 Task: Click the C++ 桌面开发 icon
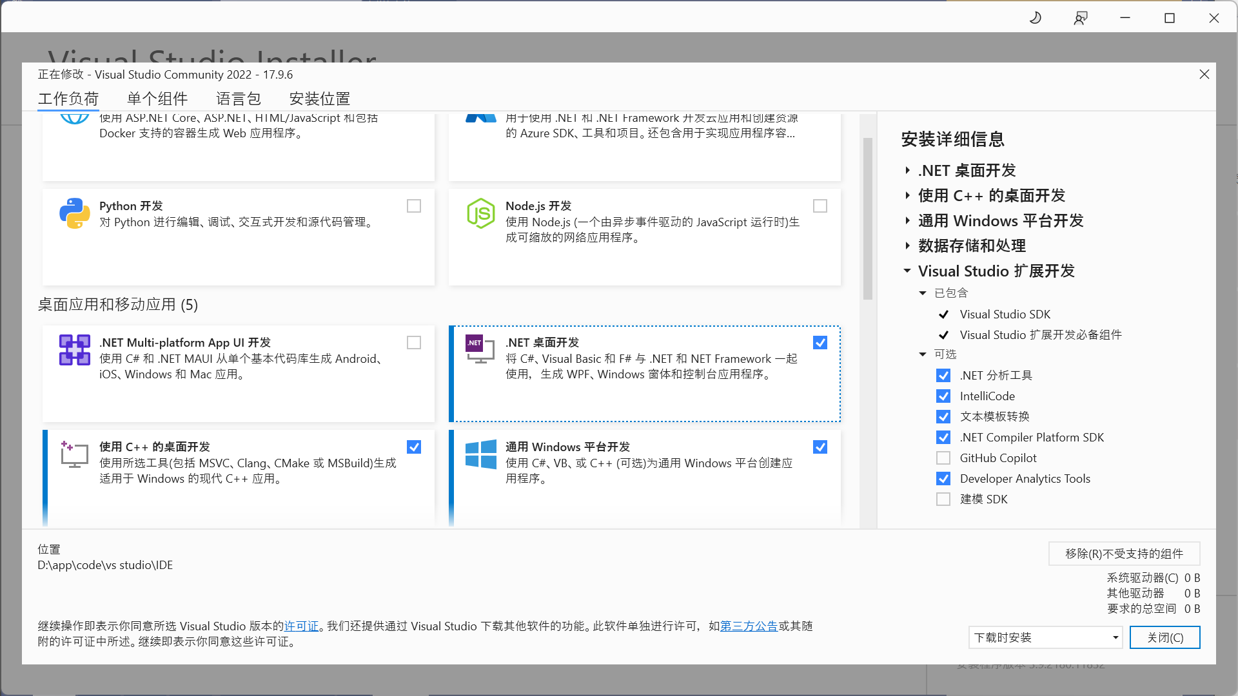point(74,454)
